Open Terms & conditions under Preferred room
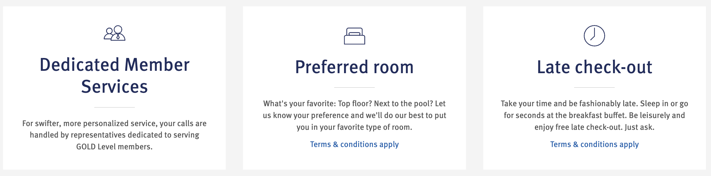 (x=354, y=144)
